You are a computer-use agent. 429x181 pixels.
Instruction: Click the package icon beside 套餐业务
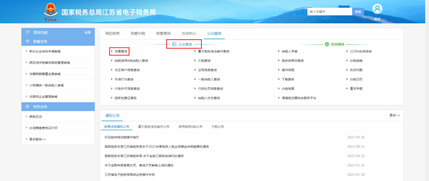27,42
